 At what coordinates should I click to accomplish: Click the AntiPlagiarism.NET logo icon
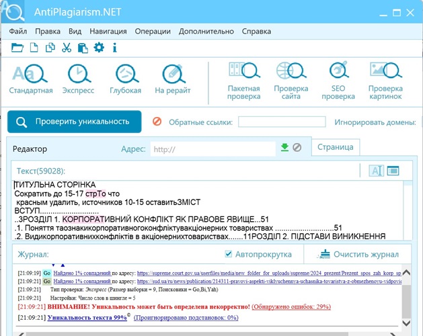coord(13,11)
